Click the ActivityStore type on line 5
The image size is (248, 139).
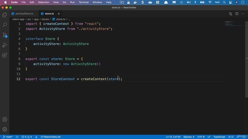76,44
